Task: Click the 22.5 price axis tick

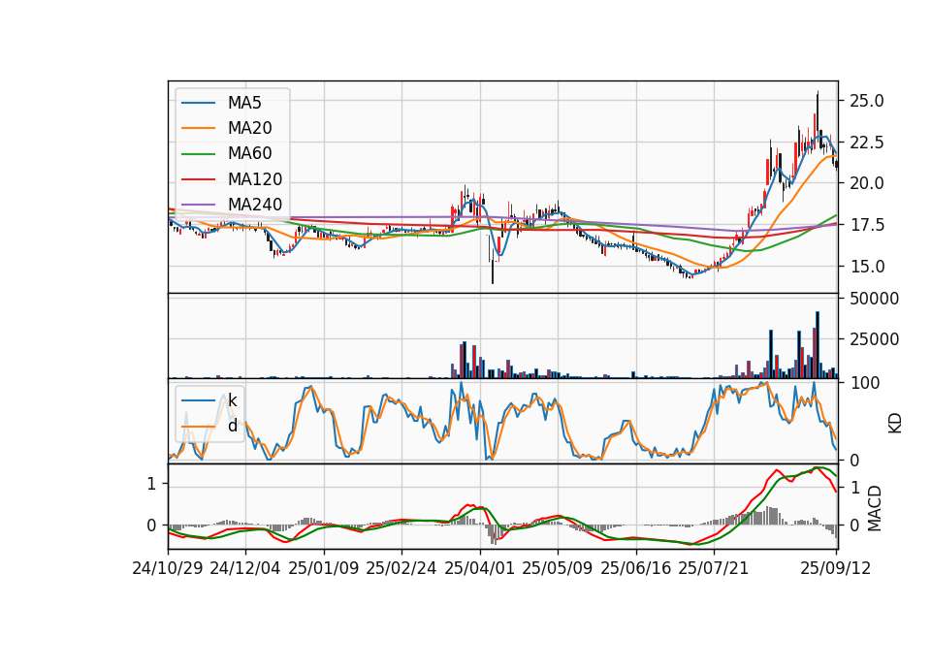Action: tap(866, 143)
